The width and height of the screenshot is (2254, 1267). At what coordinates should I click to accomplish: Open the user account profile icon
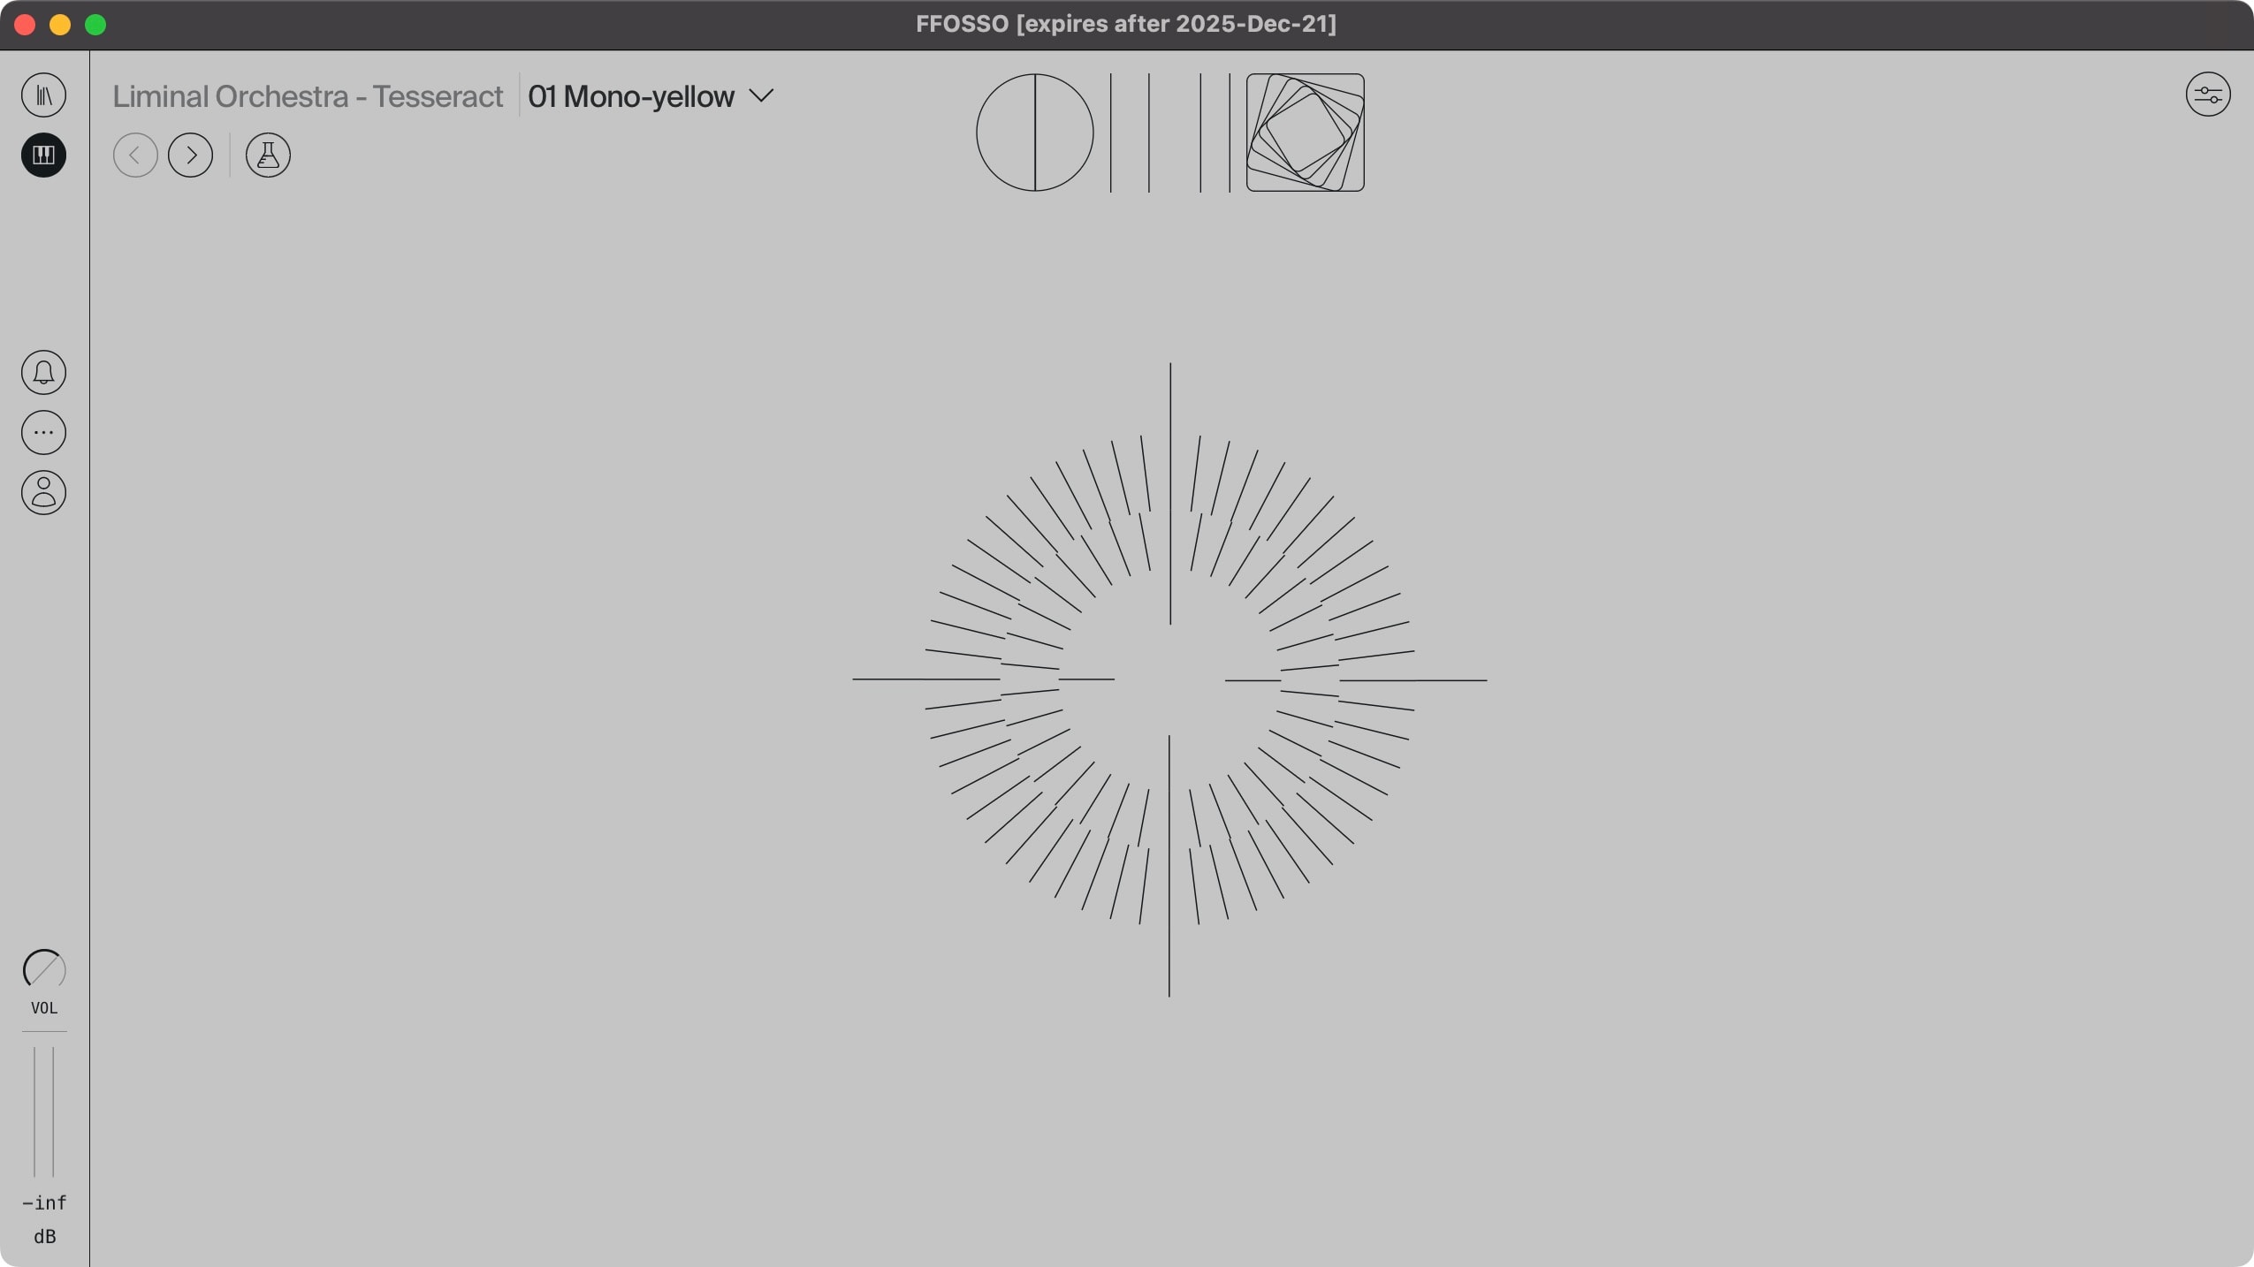coord(43,493)
